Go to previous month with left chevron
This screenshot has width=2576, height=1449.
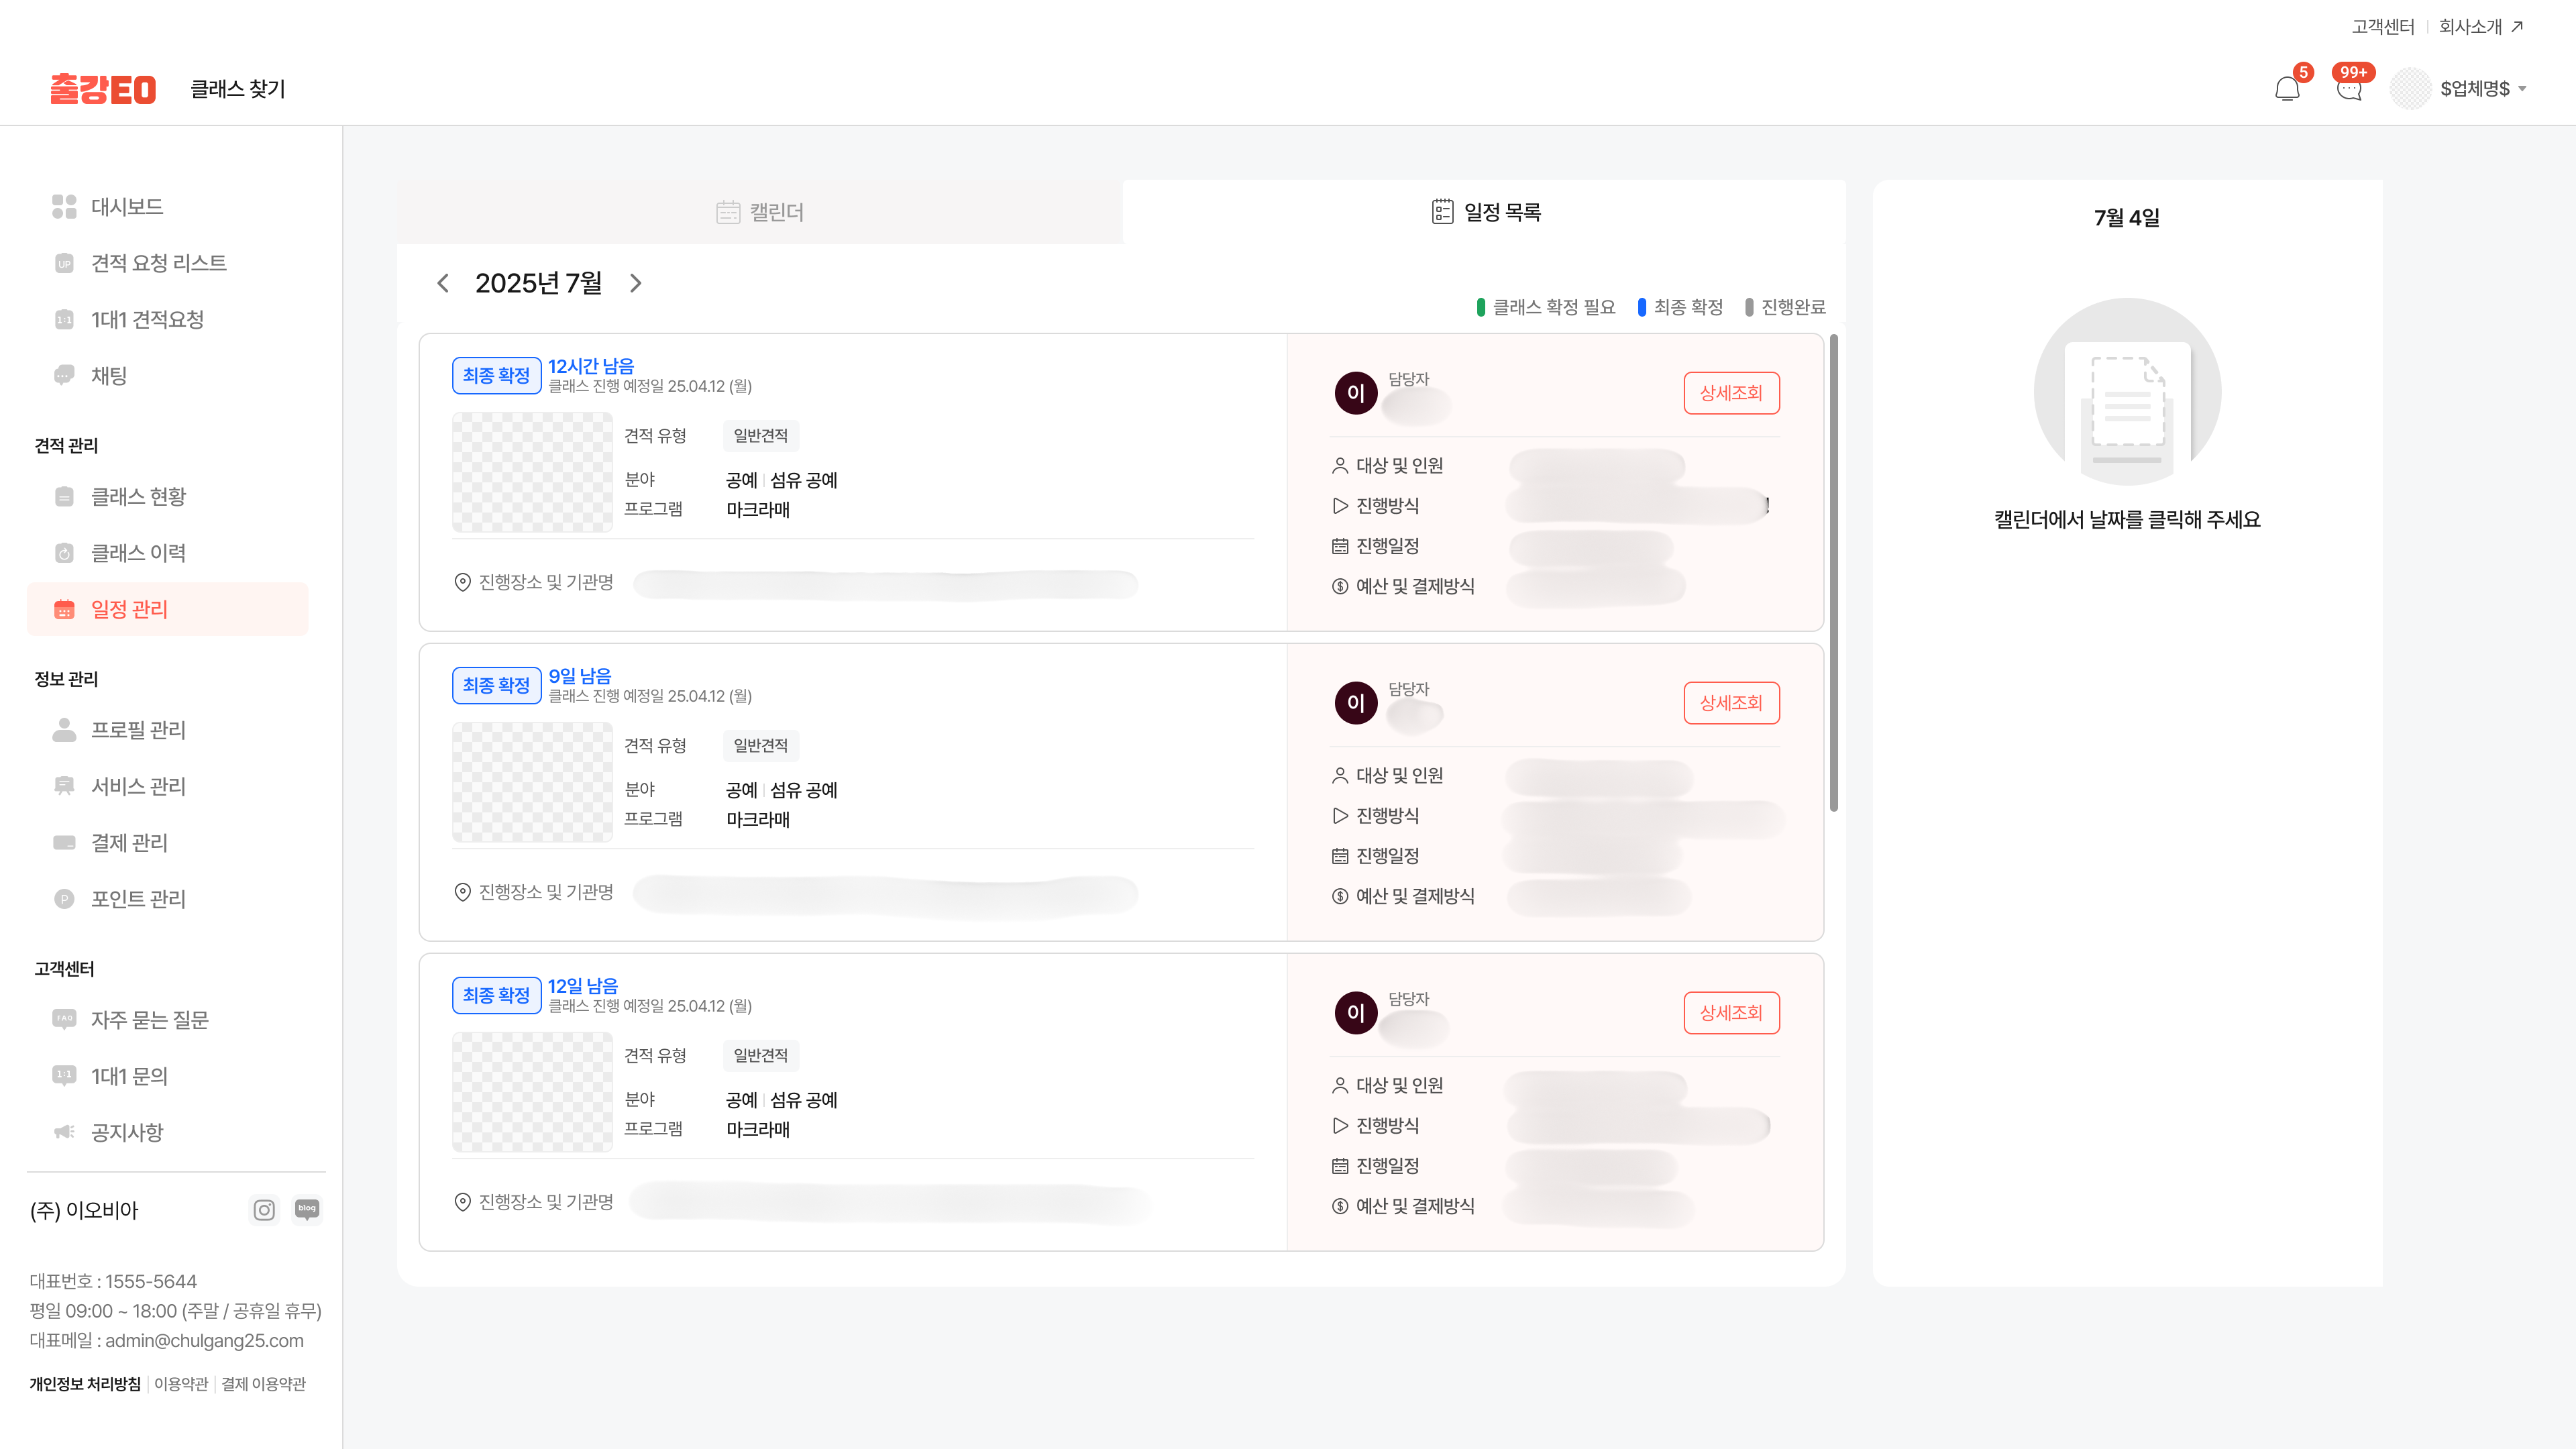443,283
